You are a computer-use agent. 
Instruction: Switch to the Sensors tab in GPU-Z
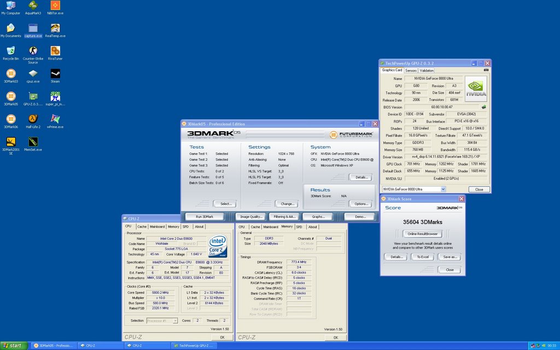[411, 71]
